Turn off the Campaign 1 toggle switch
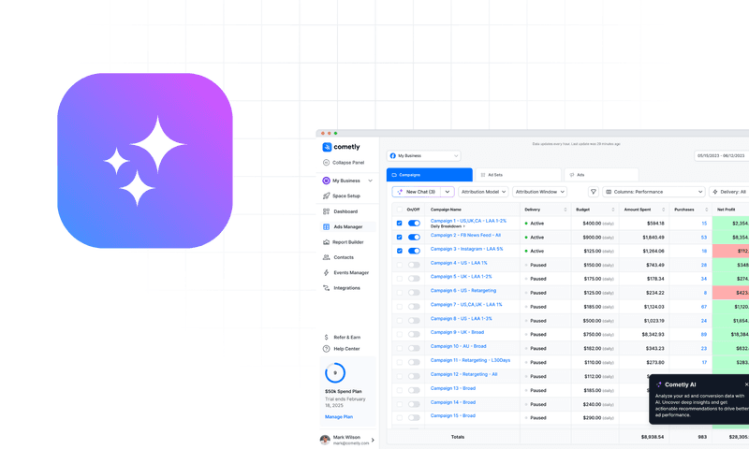Viewport: 749px width, 449px height. [x=414, y=224]
